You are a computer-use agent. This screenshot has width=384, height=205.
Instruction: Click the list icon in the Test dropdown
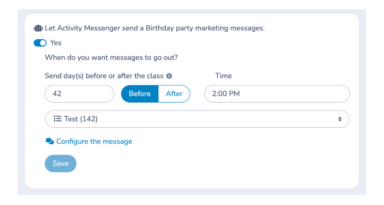57,119
